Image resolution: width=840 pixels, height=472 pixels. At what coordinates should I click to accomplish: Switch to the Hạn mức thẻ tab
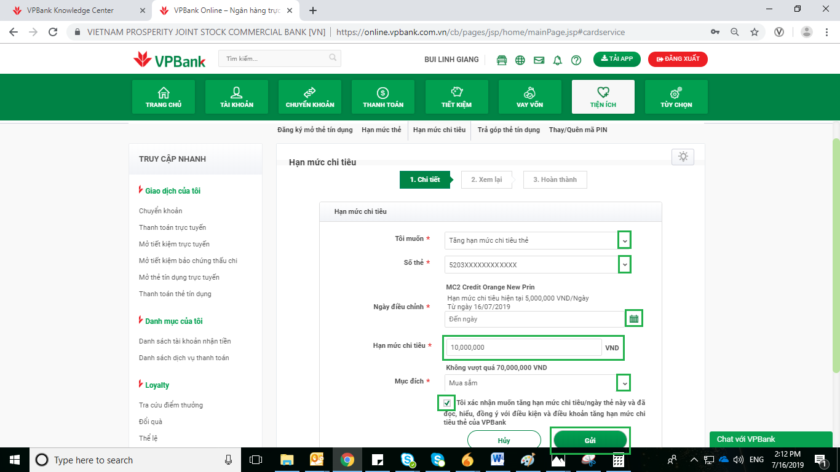[x=381, y=130]
